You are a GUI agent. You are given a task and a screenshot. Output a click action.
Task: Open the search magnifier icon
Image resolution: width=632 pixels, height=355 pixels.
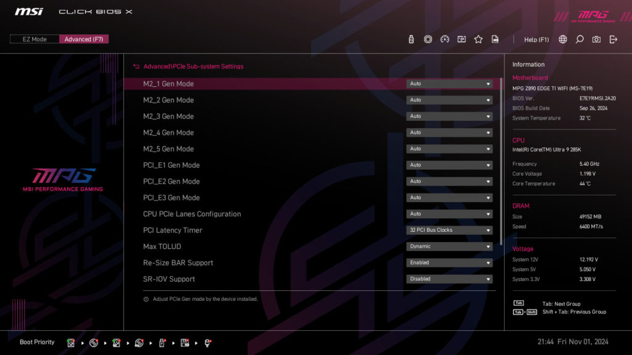580,39
